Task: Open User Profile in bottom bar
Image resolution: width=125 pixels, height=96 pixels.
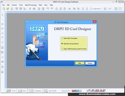Action: pos(50,91)
